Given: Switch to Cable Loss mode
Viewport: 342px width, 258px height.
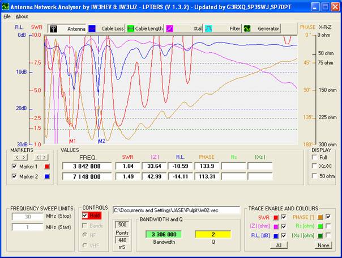Looking at the screenshot, I should [95, 28].
